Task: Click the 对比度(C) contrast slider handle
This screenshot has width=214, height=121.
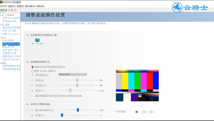Action: click(x=77, y=85)
